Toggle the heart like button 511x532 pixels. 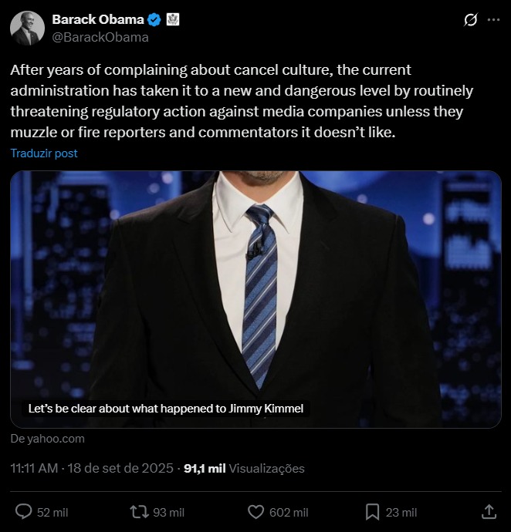[x=255, y=512]
